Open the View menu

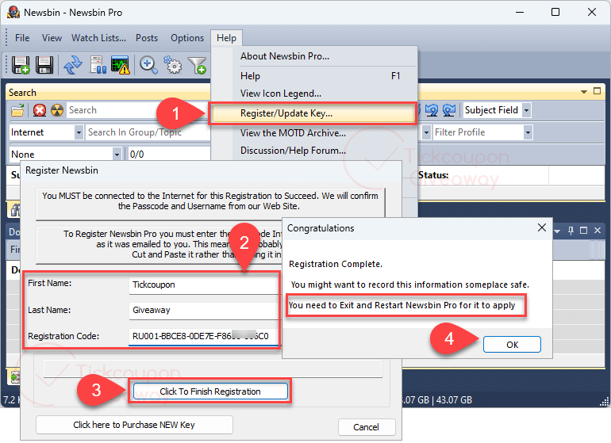coord(52,38)
